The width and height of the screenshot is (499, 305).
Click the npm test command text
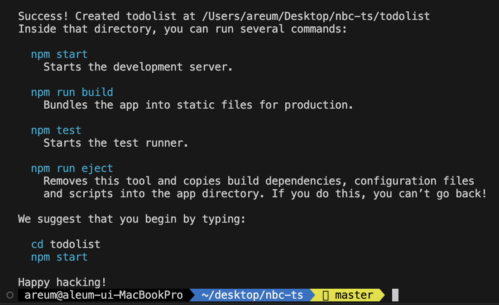tap(56, 130)
